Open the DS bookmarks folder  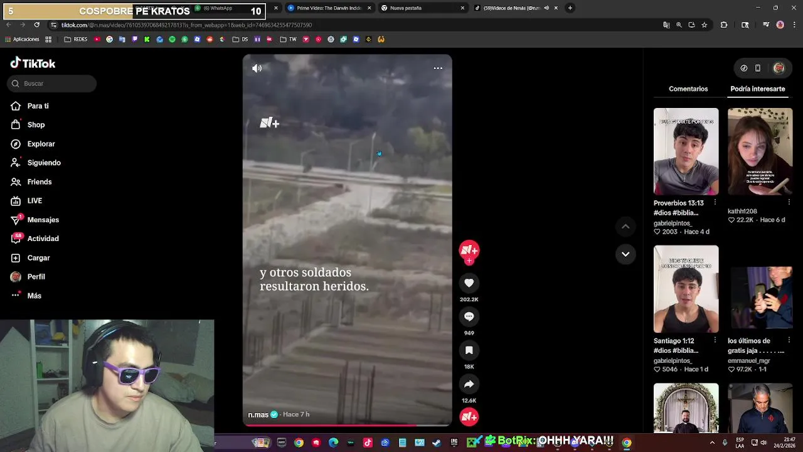click(240, 39)
